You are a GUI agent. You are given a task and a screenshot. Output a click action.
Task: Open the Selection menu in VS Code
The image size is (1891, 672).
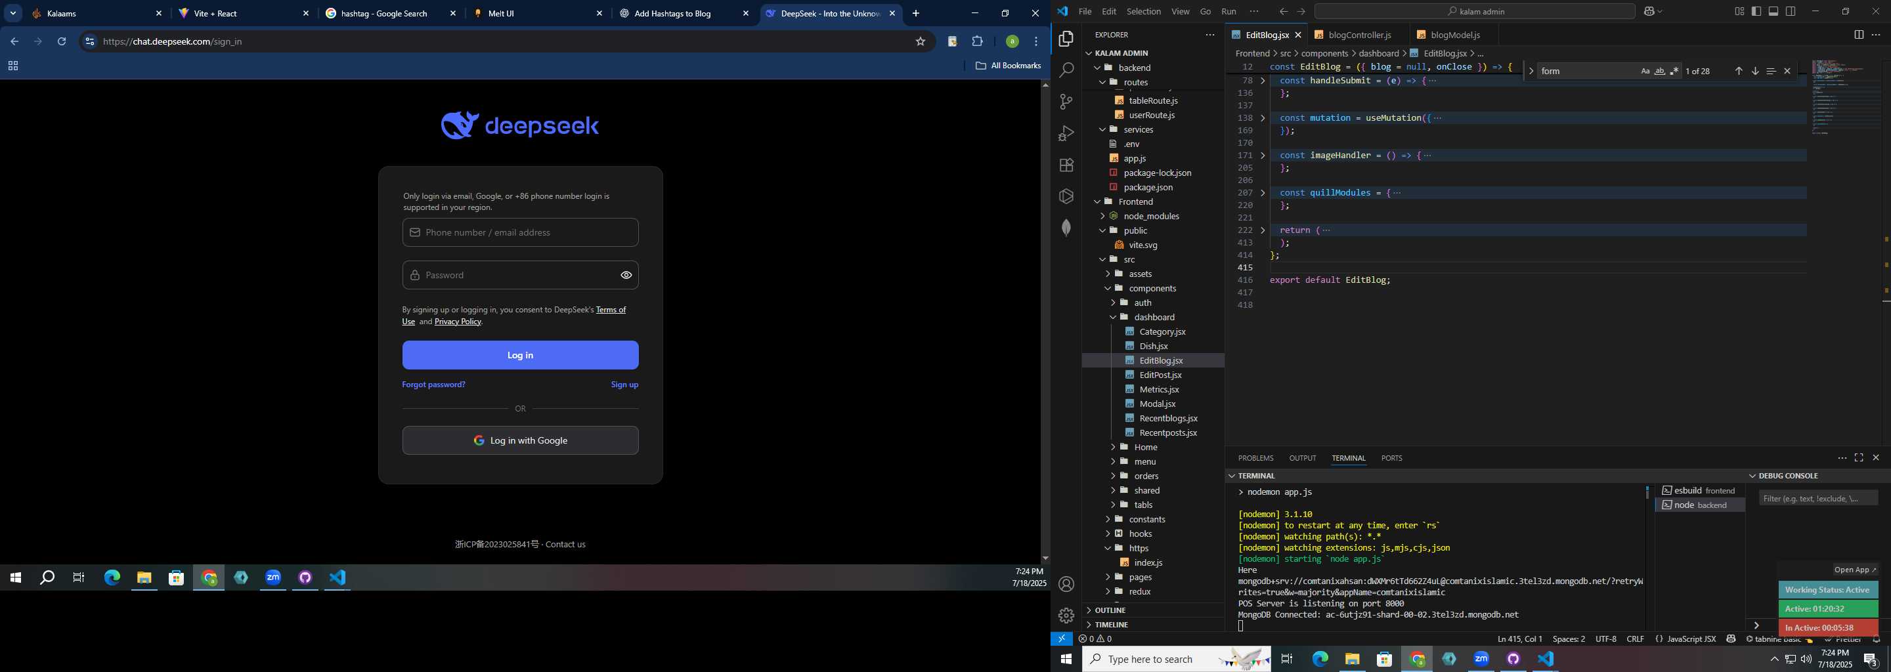1144,12
